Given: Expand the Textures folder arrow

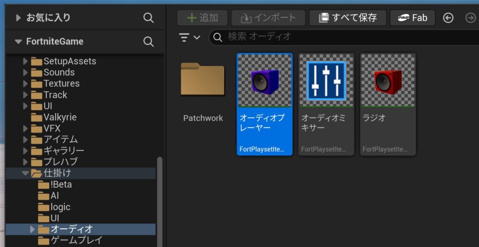Looking at the screenshot, I should click(x=26, y=84).
